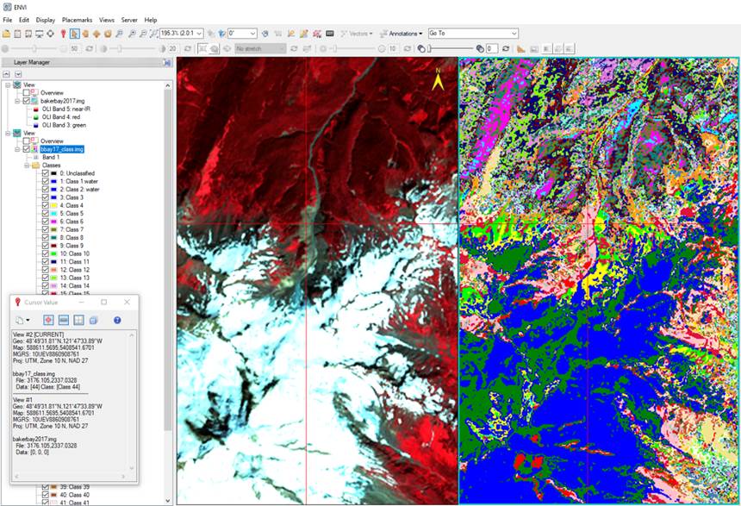Pin the Layer Manager panel icon
This screenshot has height=506, width=741.
pyautogui.click(x=167, y=62)
